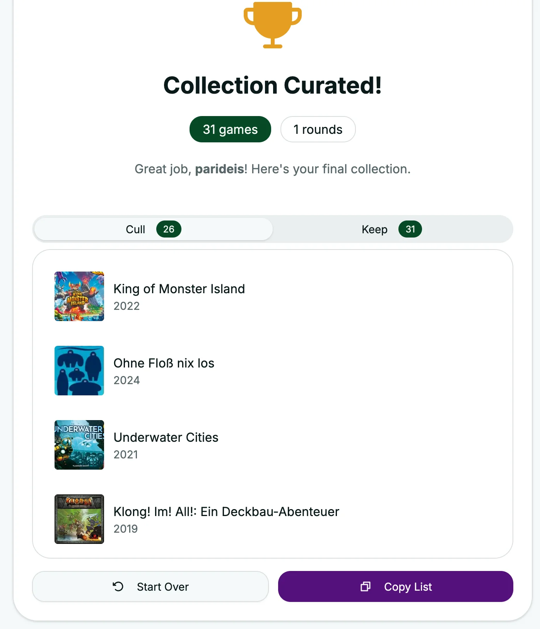Image resolution: width=540 pixels, height=629 pixels.
Task: Click the green 31 games badge
Action: [230, 129]
